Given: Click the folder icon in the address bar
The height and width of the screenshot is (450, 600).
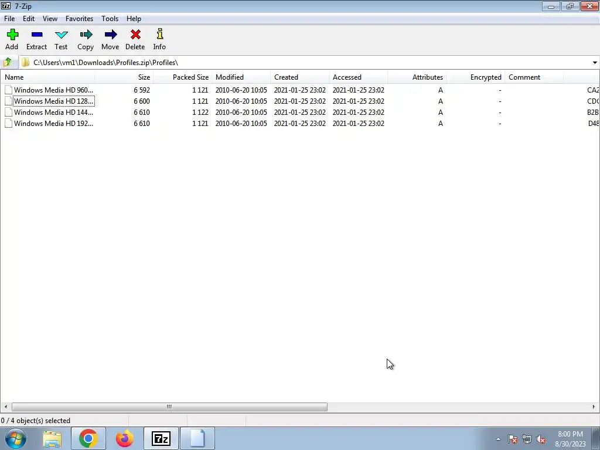Looking at the screenshot, I should coord(25,62).
